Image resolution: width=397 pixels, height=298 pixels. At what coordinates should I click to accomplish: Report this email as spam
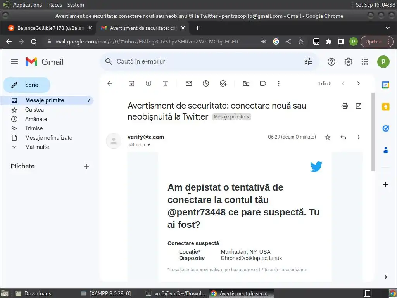(148, 83)
